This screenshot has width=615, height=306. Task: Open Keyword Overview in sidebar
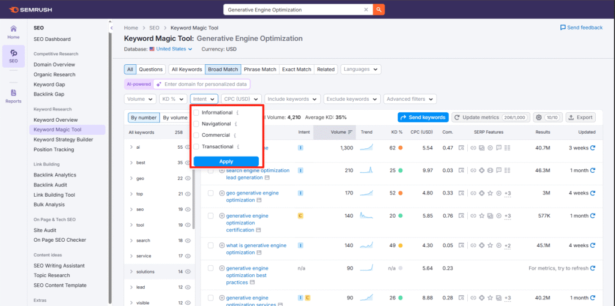coord(56,120)
